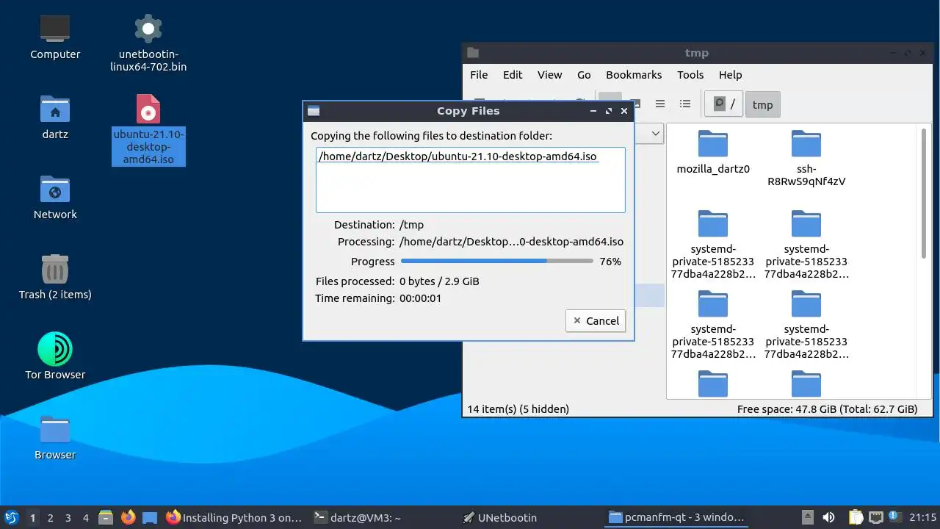Open the Bookmarks menu in tmp window

pos(634,75)
